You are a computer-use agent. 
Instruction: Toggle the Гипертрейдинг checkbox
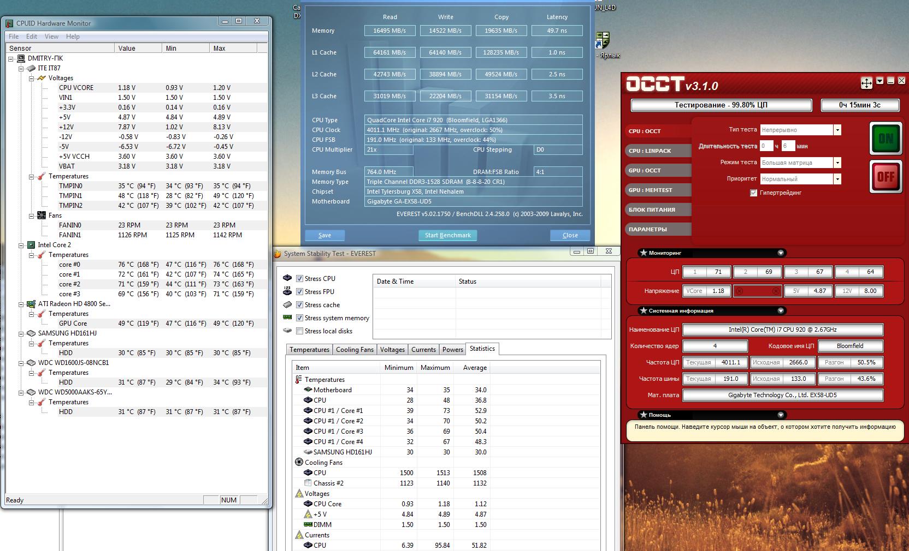(x=753, y=193)
